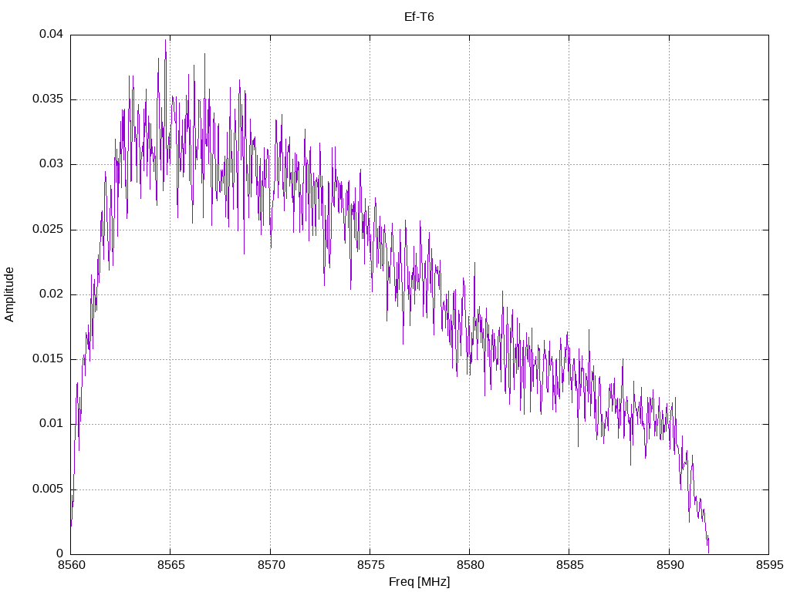Click the 0.035 y-axis tick label
790x592 pixels.
[x=48, y=99]
